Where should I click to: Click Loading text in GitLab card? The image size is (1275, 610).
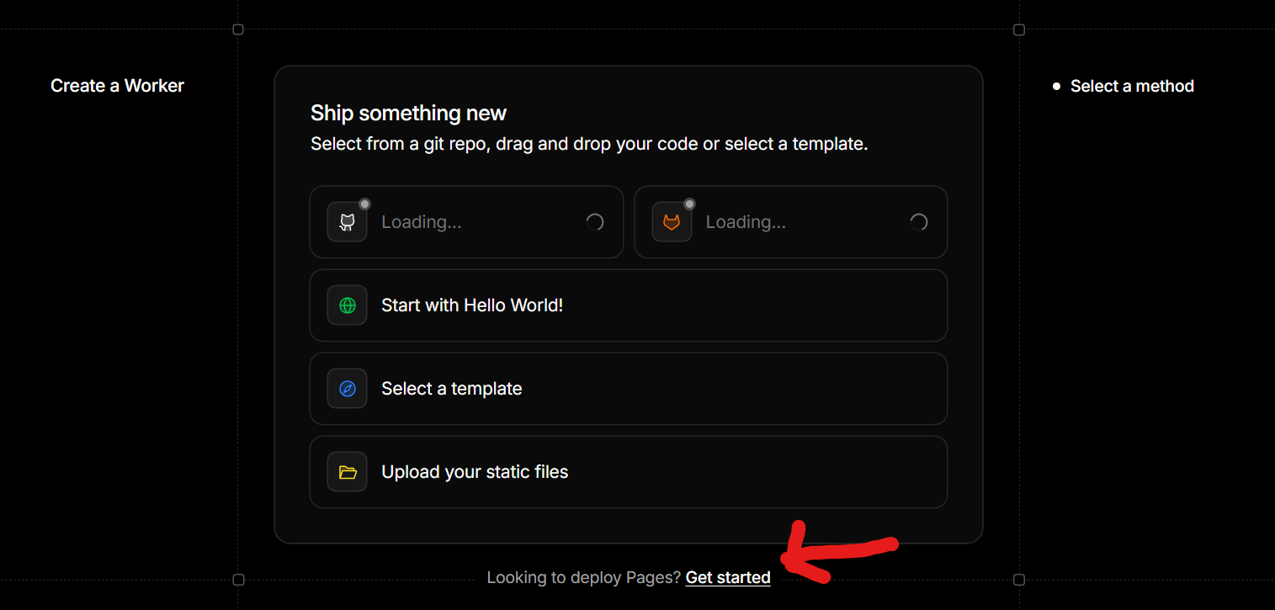(x=746, y=222)
